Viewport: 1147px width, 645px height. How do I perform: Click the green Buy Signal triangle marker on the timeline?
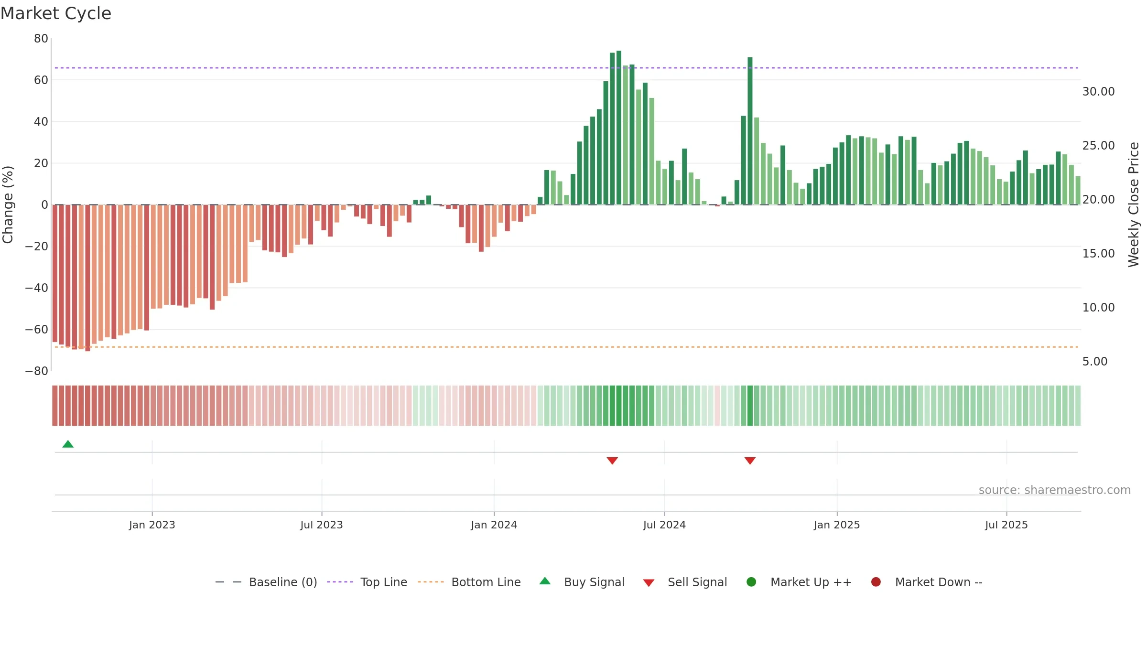(x=68, y=444)
